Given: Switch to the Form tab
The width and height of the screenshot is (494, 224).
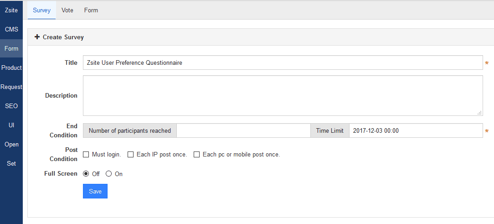Looking at the screenshot, I should click(x=91, y=10).
